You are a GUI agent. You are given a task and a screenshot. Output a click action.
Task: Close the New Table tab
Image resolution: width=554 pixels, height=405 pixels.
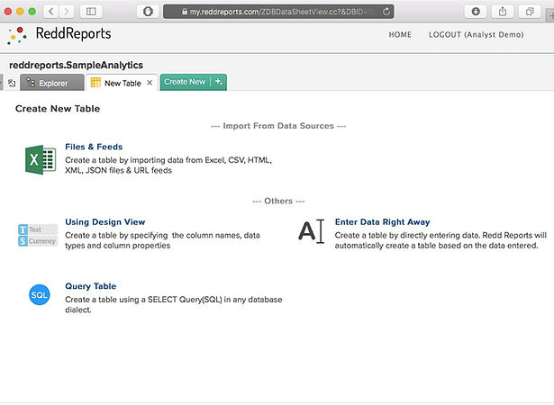[150, 83]
